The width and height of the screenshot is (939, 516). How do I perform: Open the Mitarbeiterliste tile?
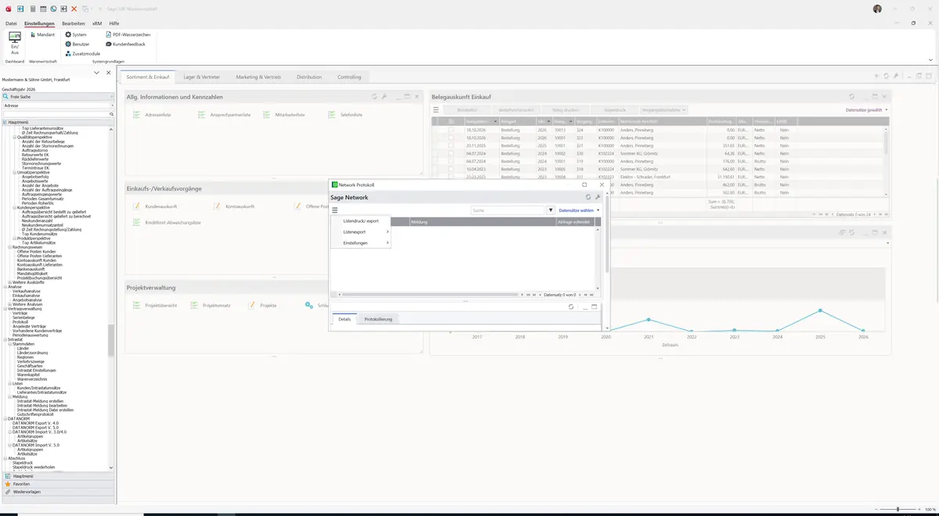283,115
